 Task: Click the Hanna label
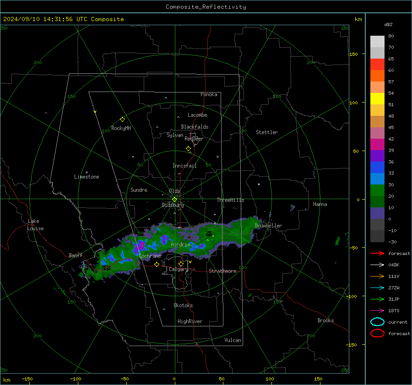[x=320, y=204]
